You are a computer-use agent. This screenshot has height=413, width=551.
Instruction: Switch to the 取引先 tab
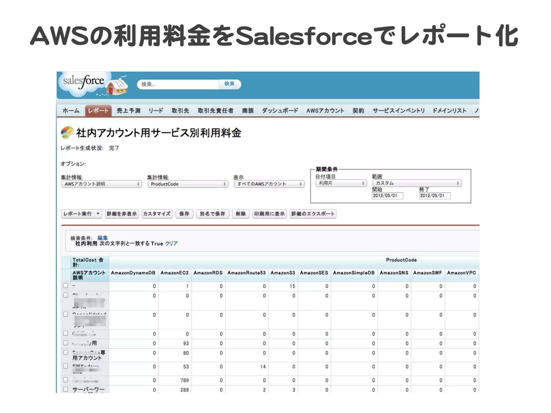(x=180, y=111)
